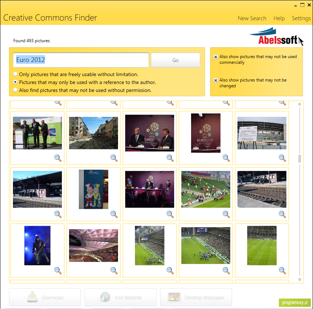Screen dimensions: 313x309
Task: Select the guitarist on blue stage thumbnail
Action: point(37,246)
